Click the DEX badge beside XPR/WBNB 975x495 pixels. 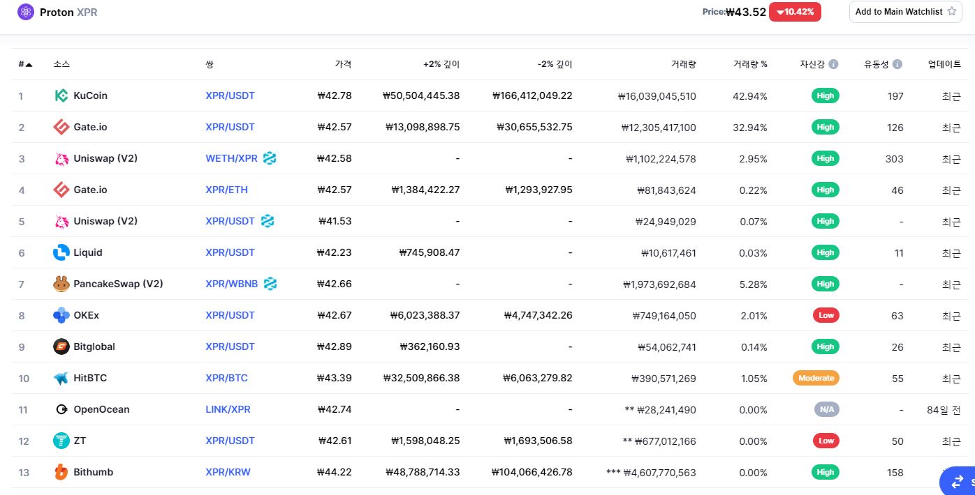[270, 284]
